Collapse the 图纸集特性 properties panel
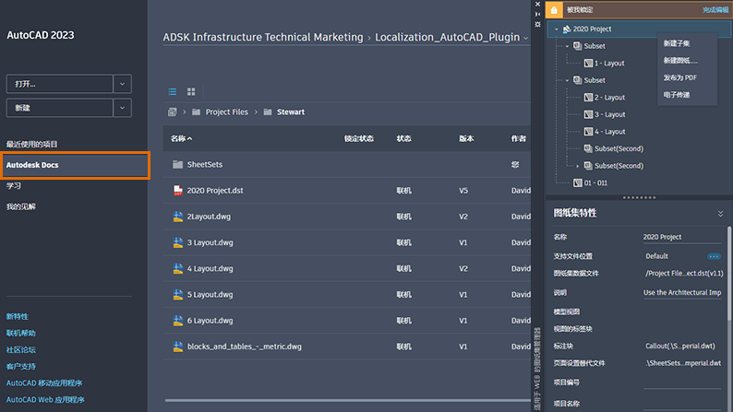The width and height of the screenshot is (733, 412). pyautogui.click(x=721, y=213)
